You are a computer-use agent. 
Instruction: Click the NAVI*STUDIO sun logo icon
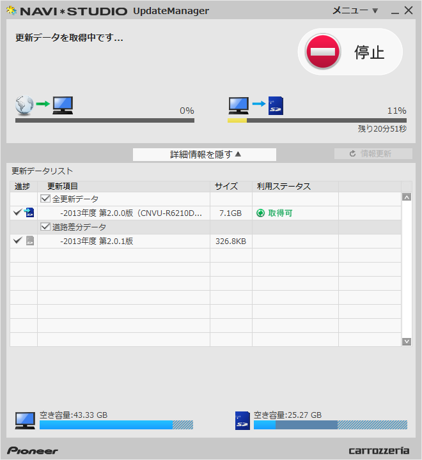tap(11, 11)
